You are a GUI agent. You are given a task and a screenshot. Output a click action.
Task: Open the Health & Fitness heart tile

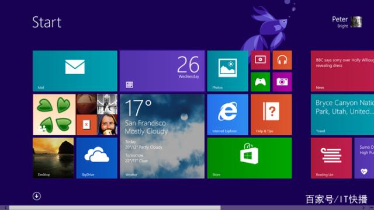tap(364, 158)
